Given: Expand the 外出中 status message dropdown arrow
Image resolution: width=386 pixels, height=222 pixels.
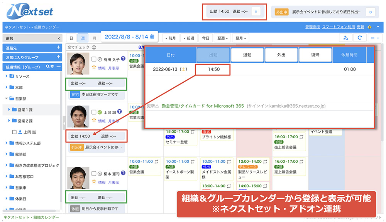Looking at the screenshot, I should (x=371, y=12).
